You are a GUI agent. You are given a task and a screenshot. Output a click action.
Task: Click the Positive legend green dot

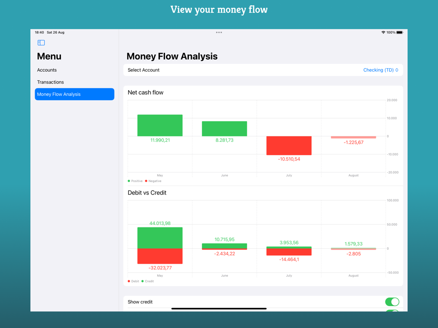(129, 181)
